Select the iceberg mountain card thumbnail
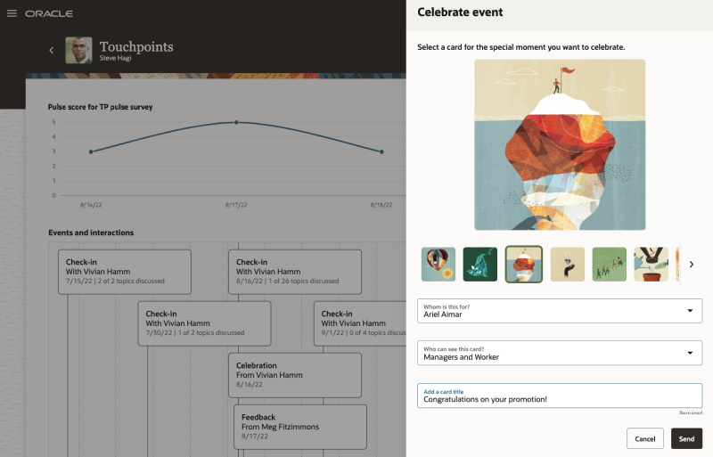This screenshot has height=457, width=713. 524,265
